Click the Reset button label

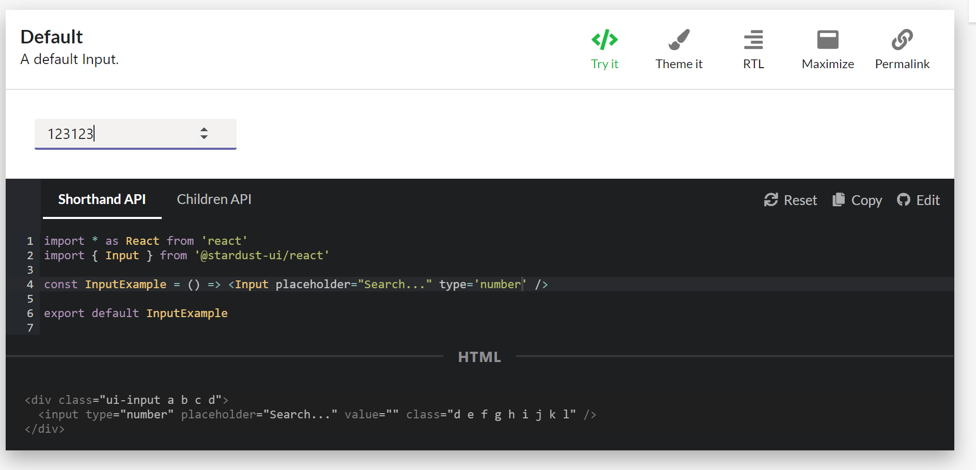(x=800, y=200)
